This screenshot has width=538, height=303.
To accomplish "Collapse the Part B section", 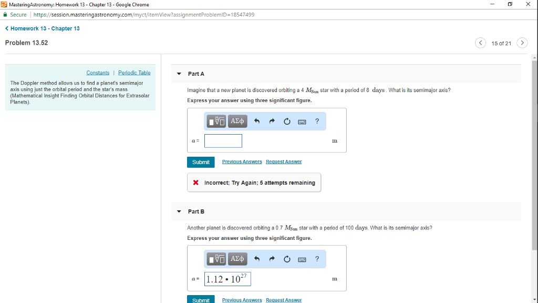I will click(x=179, y=211).
